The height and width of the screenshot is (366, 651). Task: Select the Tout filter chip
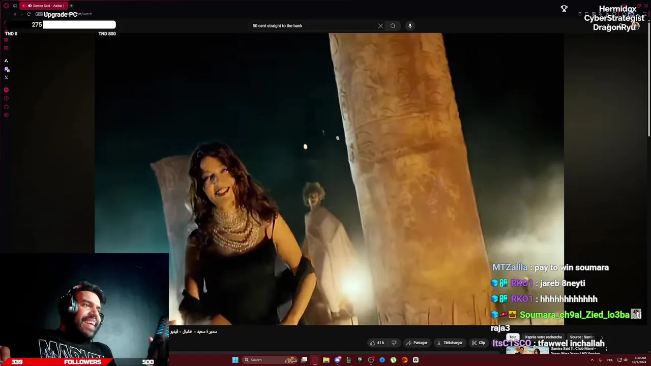(513, 337)
